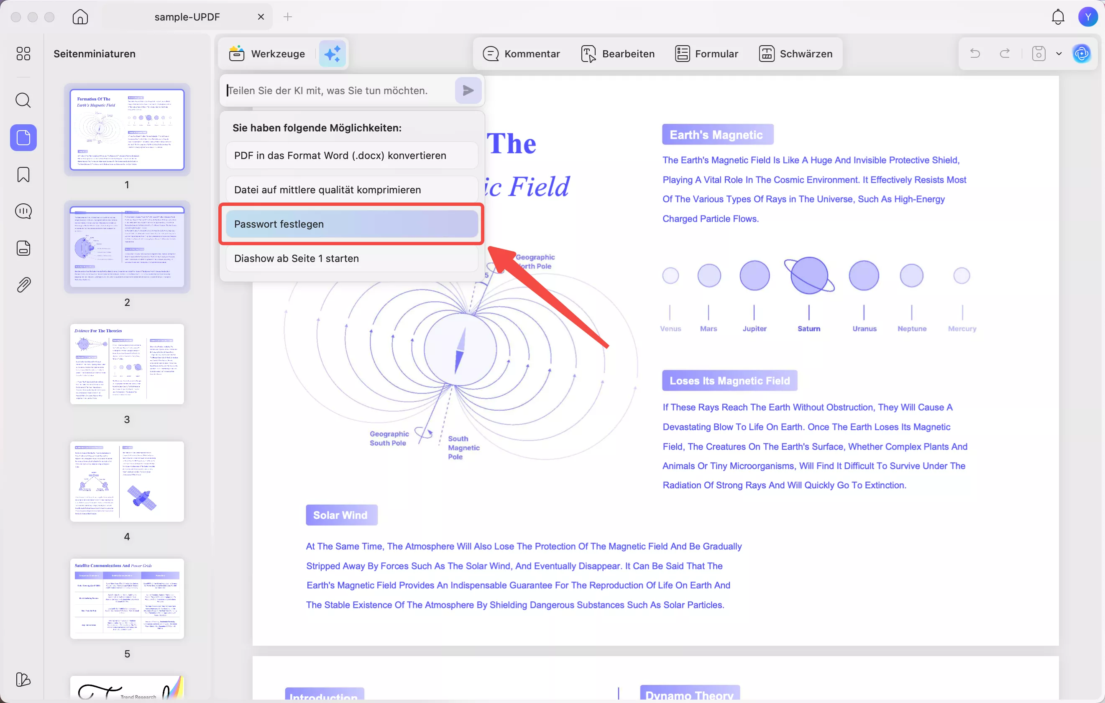This screenshot has height=703, width=1105.
Task: Click the AI prompt text field
Action: pyautogui.click(x=340, y=90)
